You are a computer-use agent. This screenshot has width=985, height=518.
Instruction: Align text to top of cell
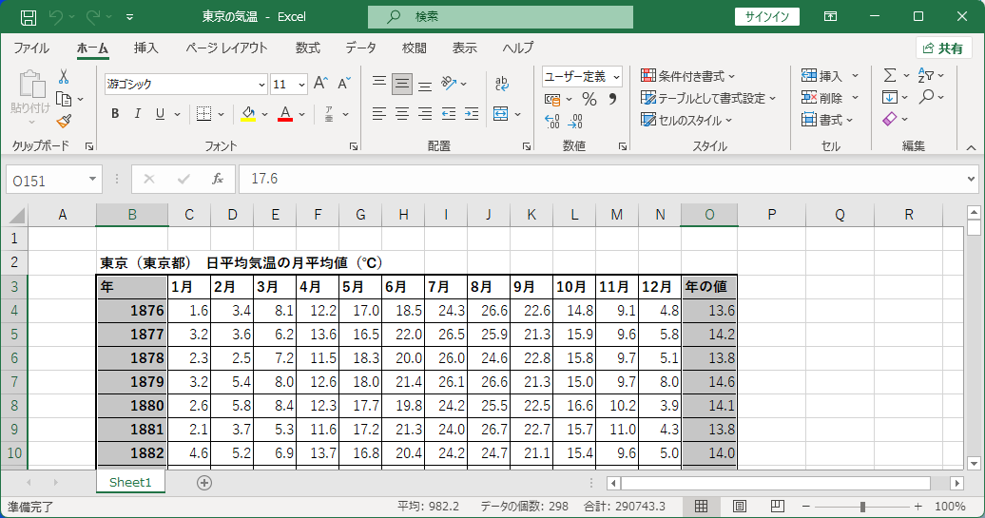pos(378,83)
